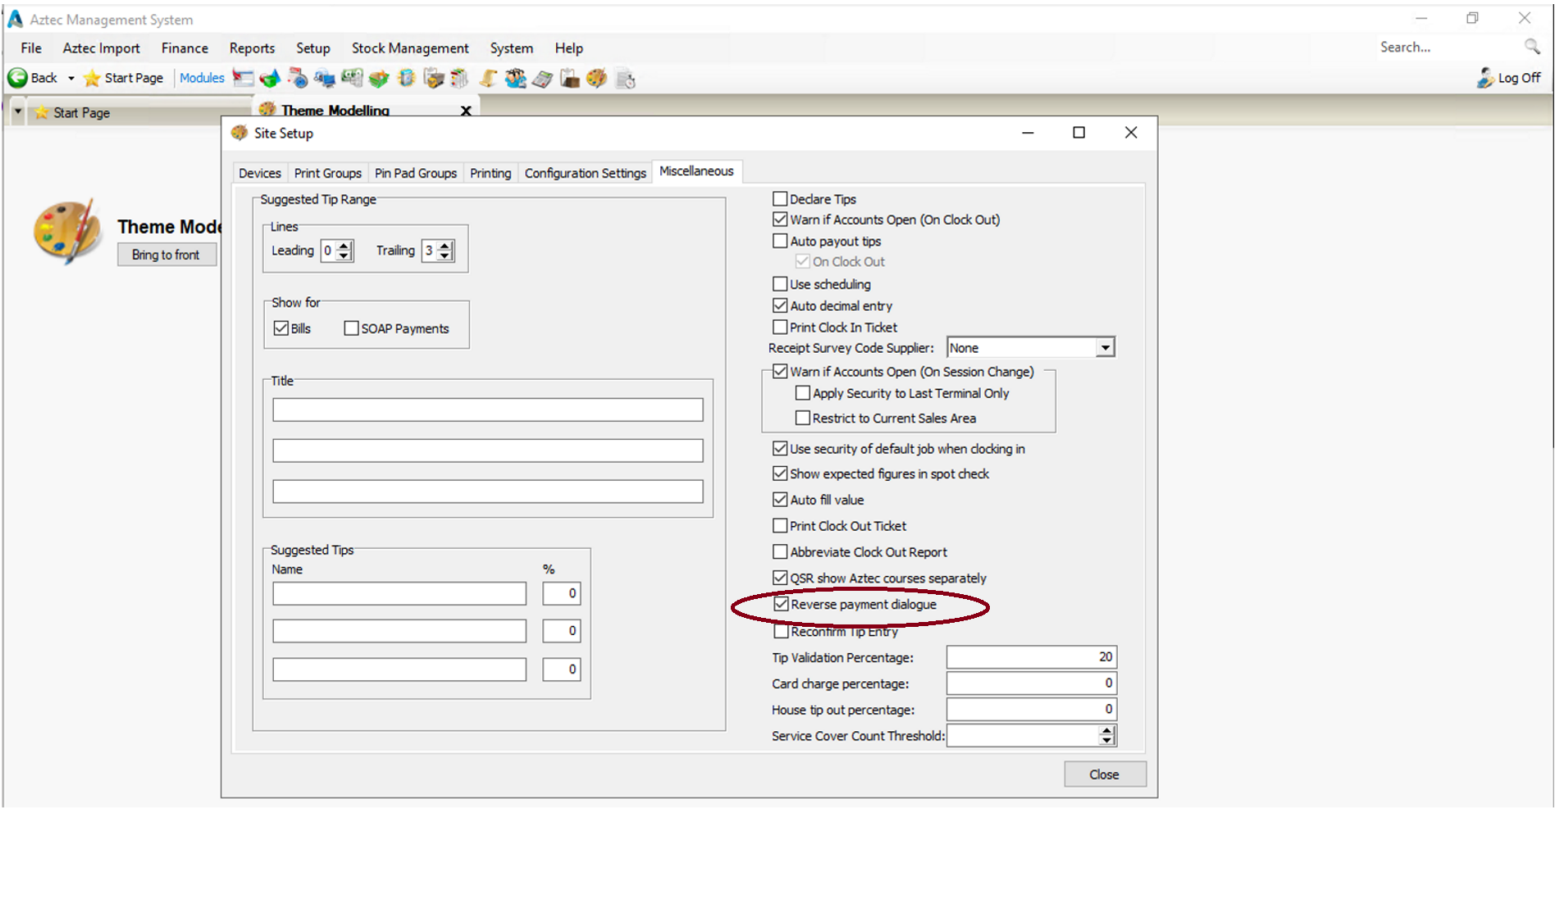Viewport: 1555px width, 910px height.
Task: Open the people group module icon
Action: pos(515,79)
